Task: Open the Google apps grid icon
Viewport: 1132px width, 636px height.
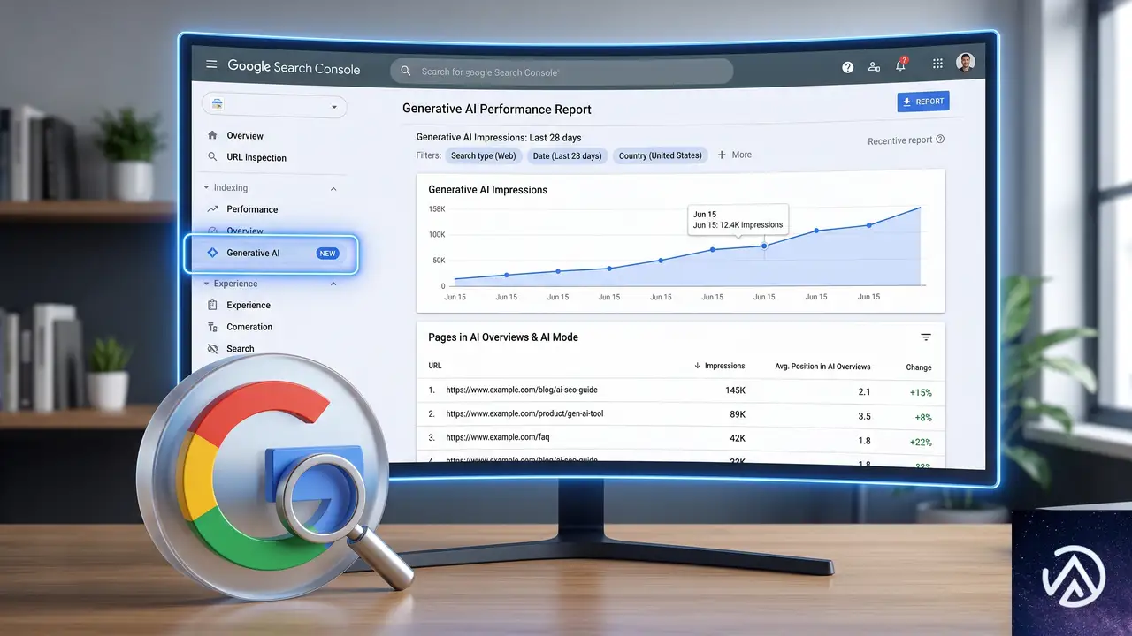Action: (x=937, y=64)
